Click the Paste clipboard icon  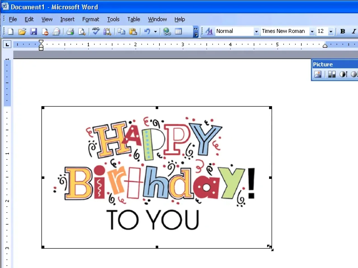coord(133,32)
